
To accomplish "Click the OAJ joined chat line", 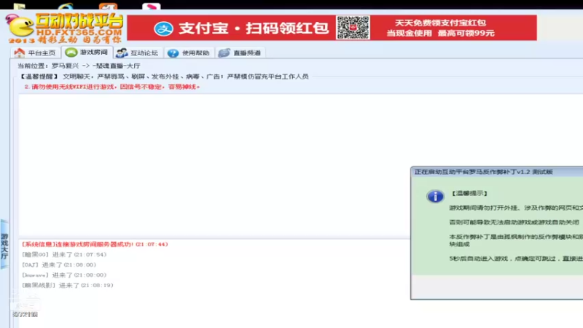I will [x=59, y=265].
